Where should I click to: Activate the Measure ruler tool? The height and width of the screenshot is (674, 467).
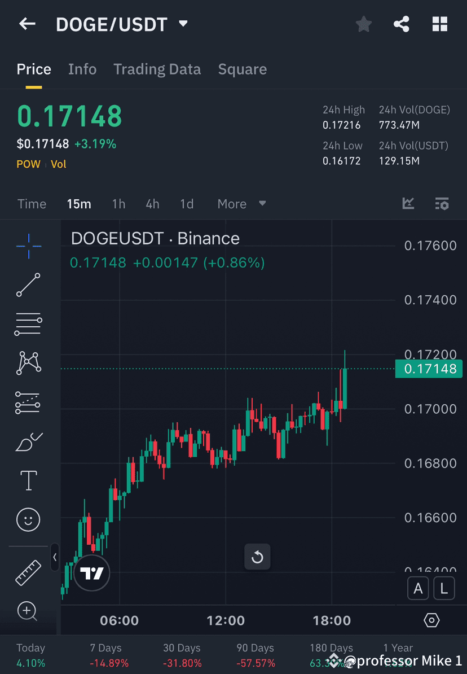coord(28,572)
